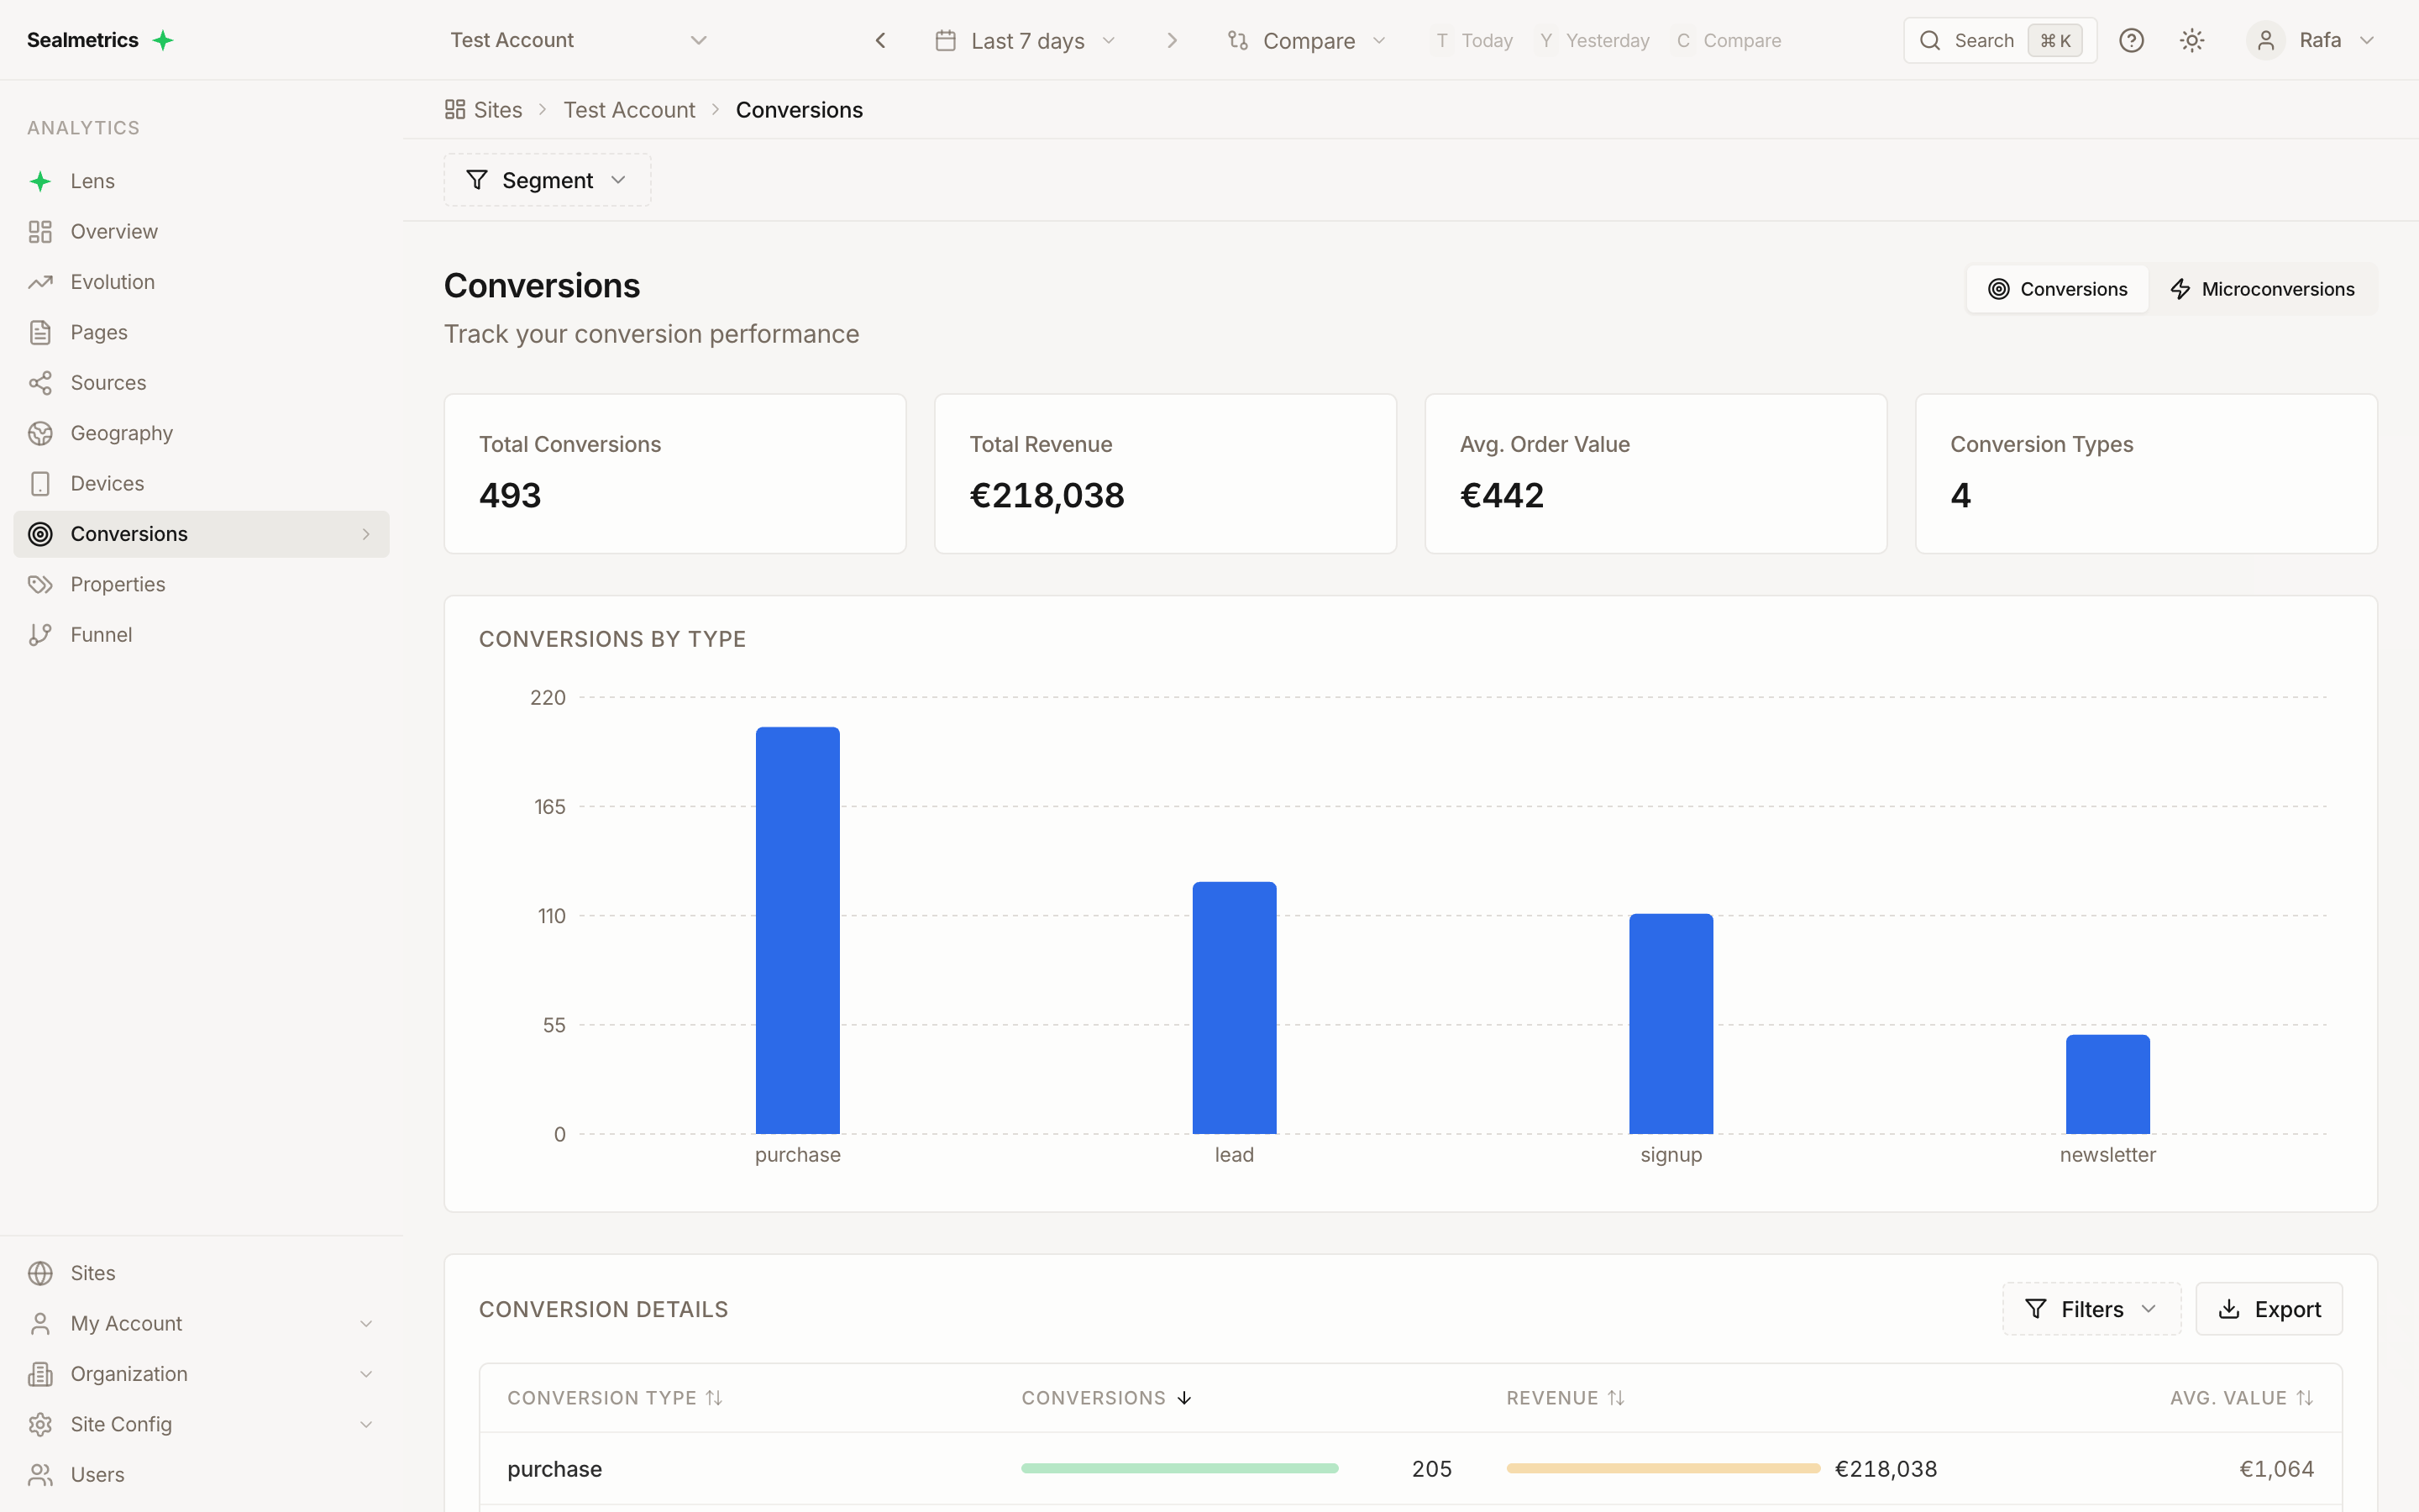Click the newsletter bar in the chart
Image resolution: width=2419 pixels, height=1512 pixels.
click(x=2108, y=1084)
